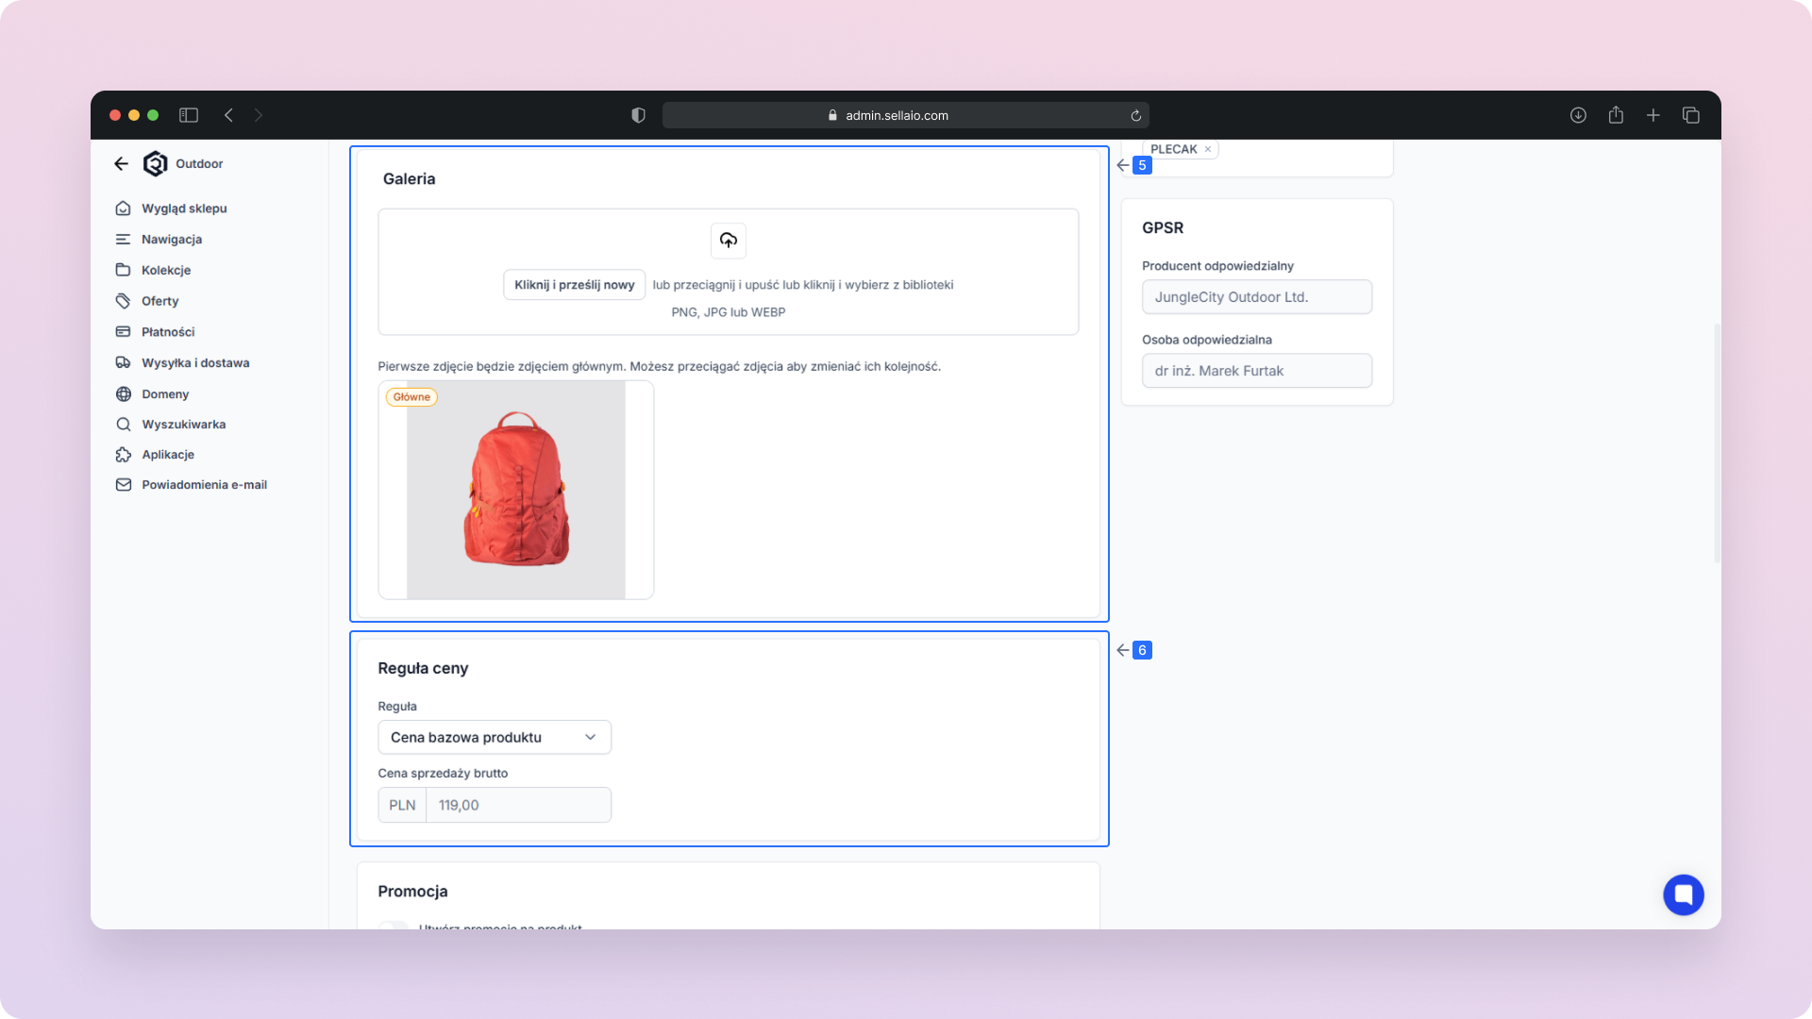Open the Safari downloads icon

point(1578,115)
